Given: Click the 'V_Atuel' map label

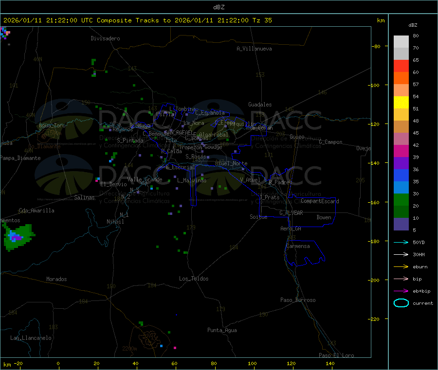Looking at the screenshot, I should click(250, 180).
